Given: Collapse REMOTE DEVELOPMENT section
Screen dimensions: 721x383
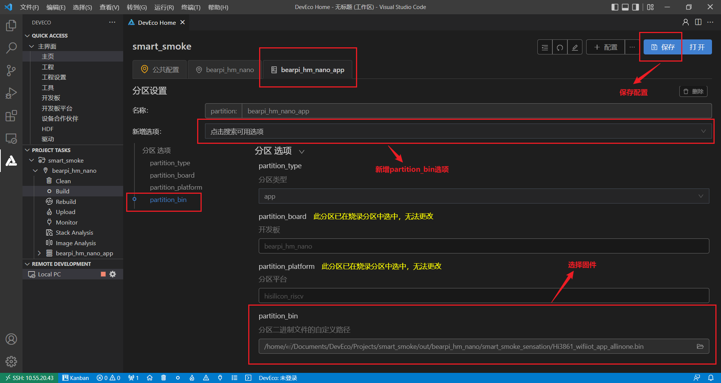Looking at the screenshot, I should 27,264.
